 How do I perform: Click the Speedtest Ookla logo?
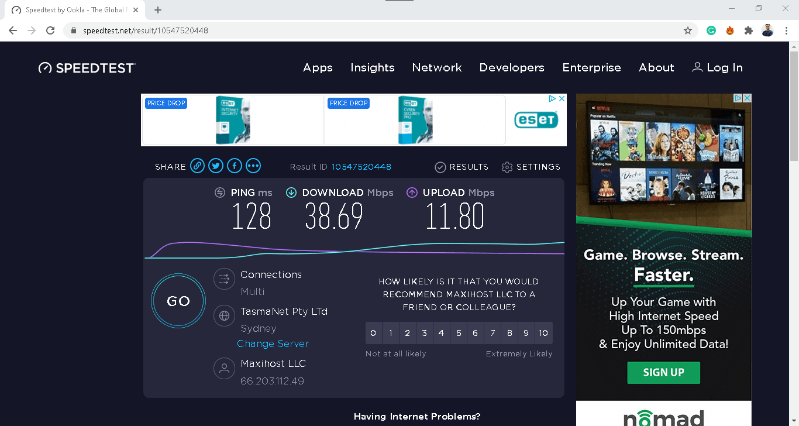[x=87, y=67]
